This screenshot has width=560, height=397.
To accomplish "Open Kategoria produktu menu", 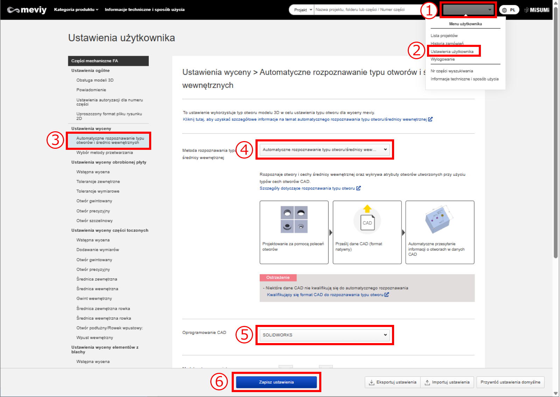I will tap(76, 9).
